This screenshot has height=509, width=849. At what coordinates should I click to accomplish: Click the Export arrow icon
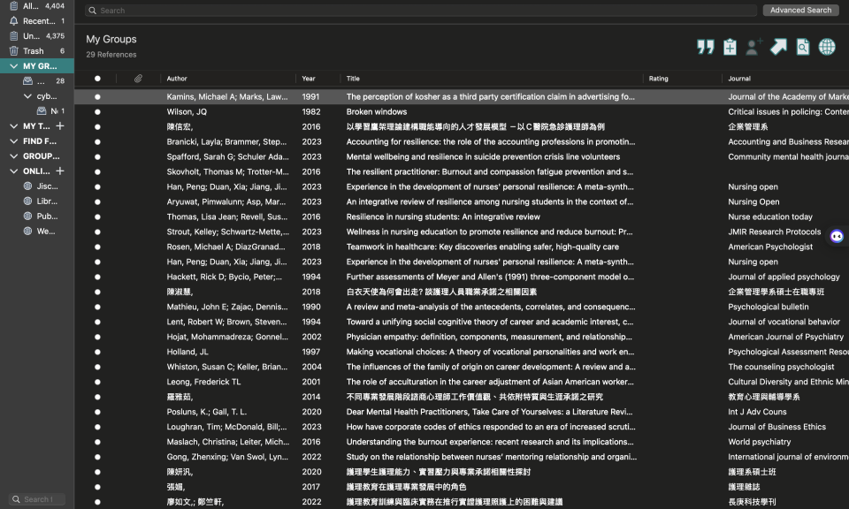pos(778,47)
